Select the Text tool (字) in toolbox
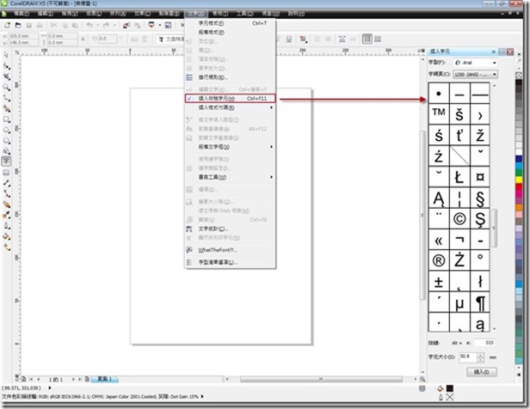Image resolution: width=530 pixels, height=409 pixels. coord(6,162)
